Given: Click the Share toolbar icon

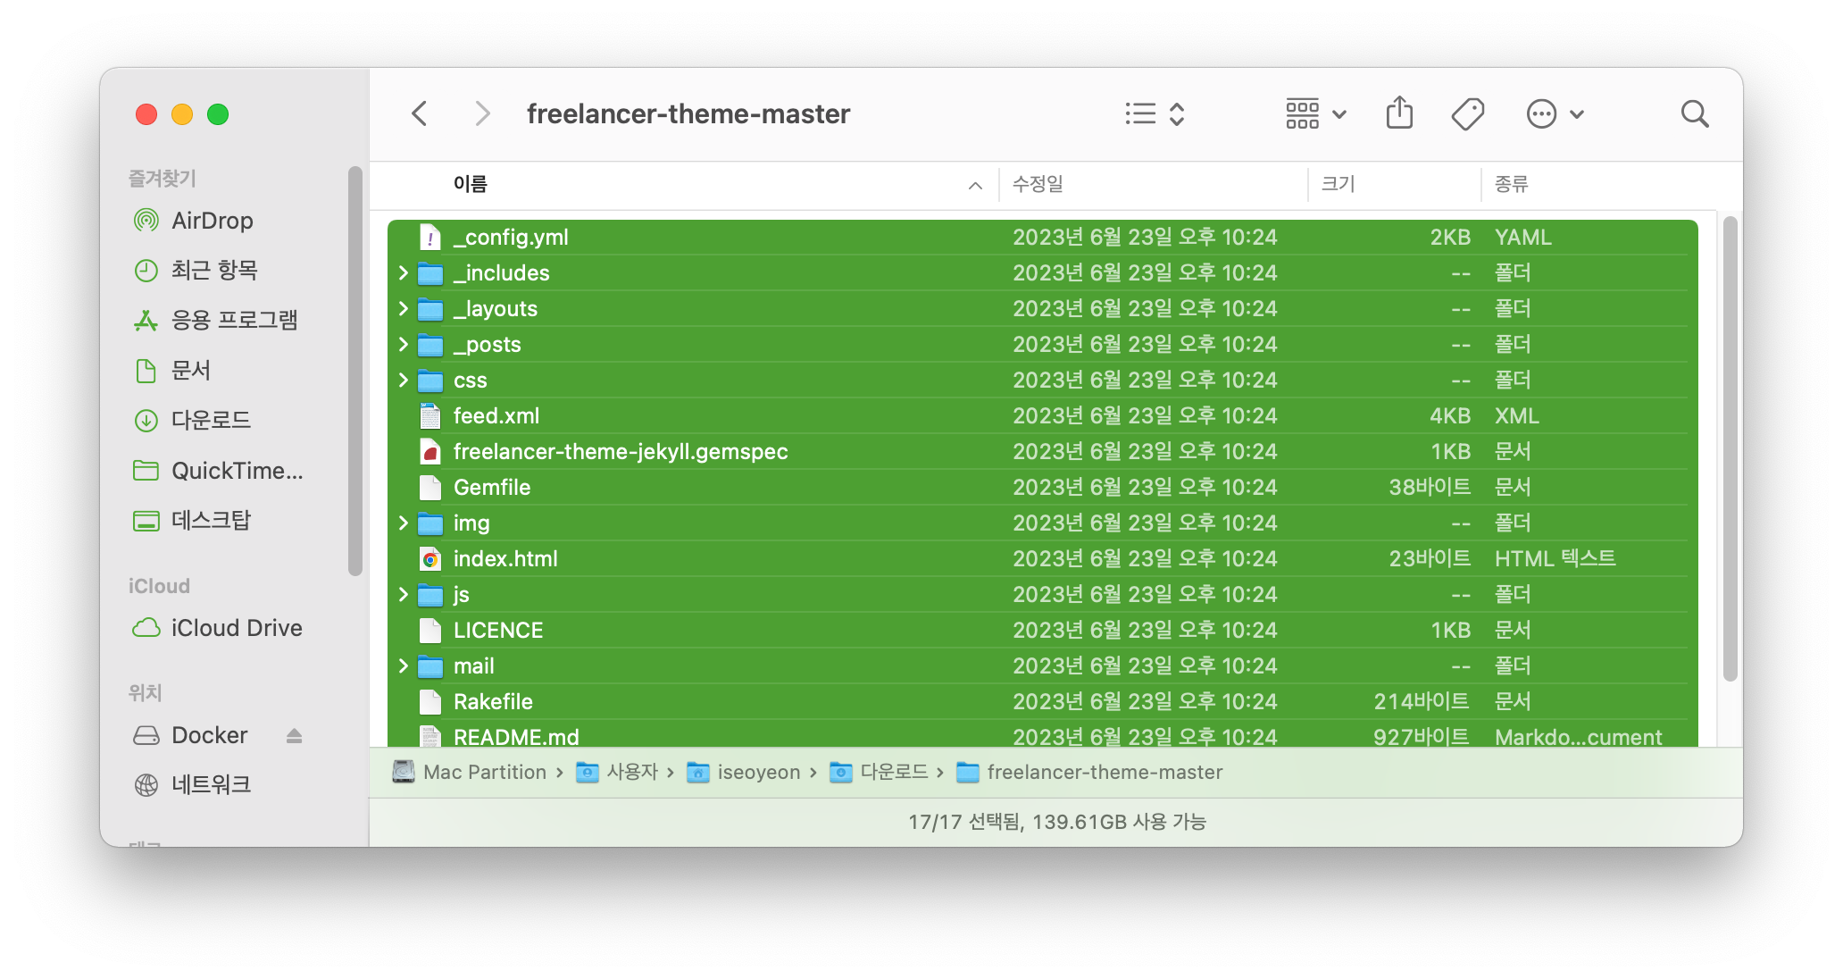Looking at the screenshot, I should tap(1399, 113).
